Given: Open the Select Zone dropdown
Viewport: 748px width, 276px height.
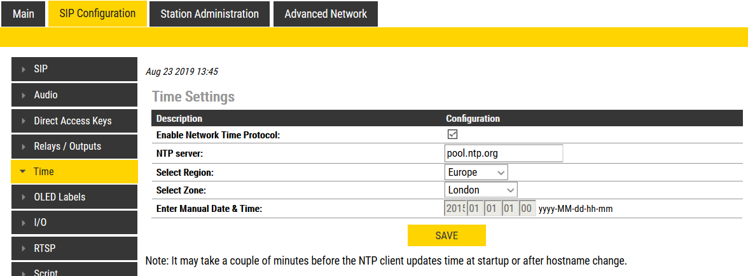Looking at the screenshot, I should (x=481, y=190).
